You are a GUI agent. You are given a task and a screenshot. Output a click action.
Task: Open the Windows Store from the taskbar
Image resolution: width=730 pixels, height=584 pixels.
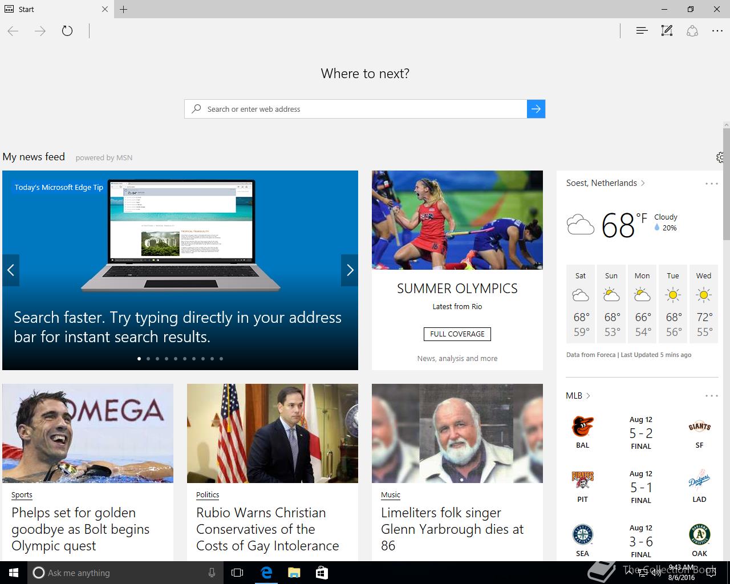pos(322,573)
